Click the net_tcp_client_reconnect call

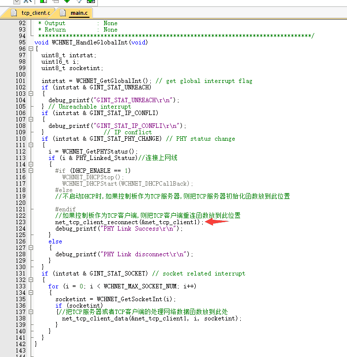click(130, 222)
